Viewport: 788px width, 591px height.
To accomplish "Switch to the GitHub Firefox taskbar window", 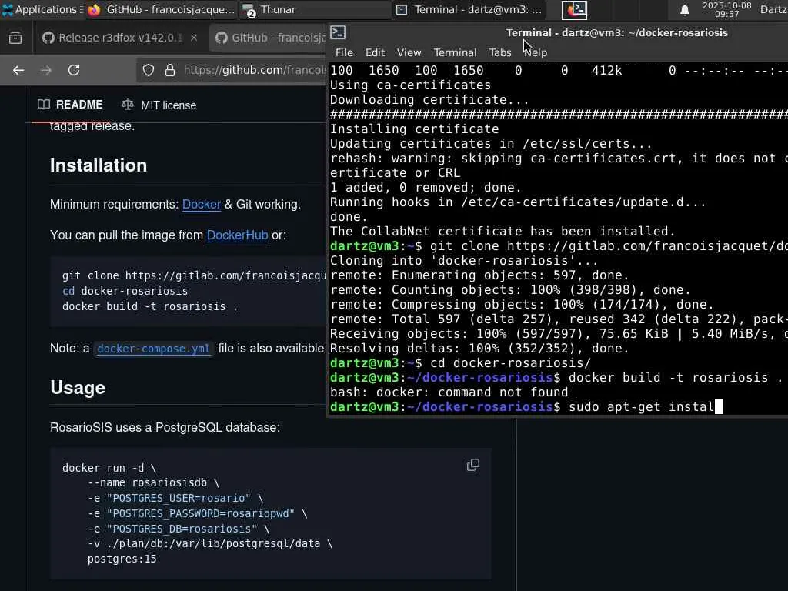I will point(161,9).
